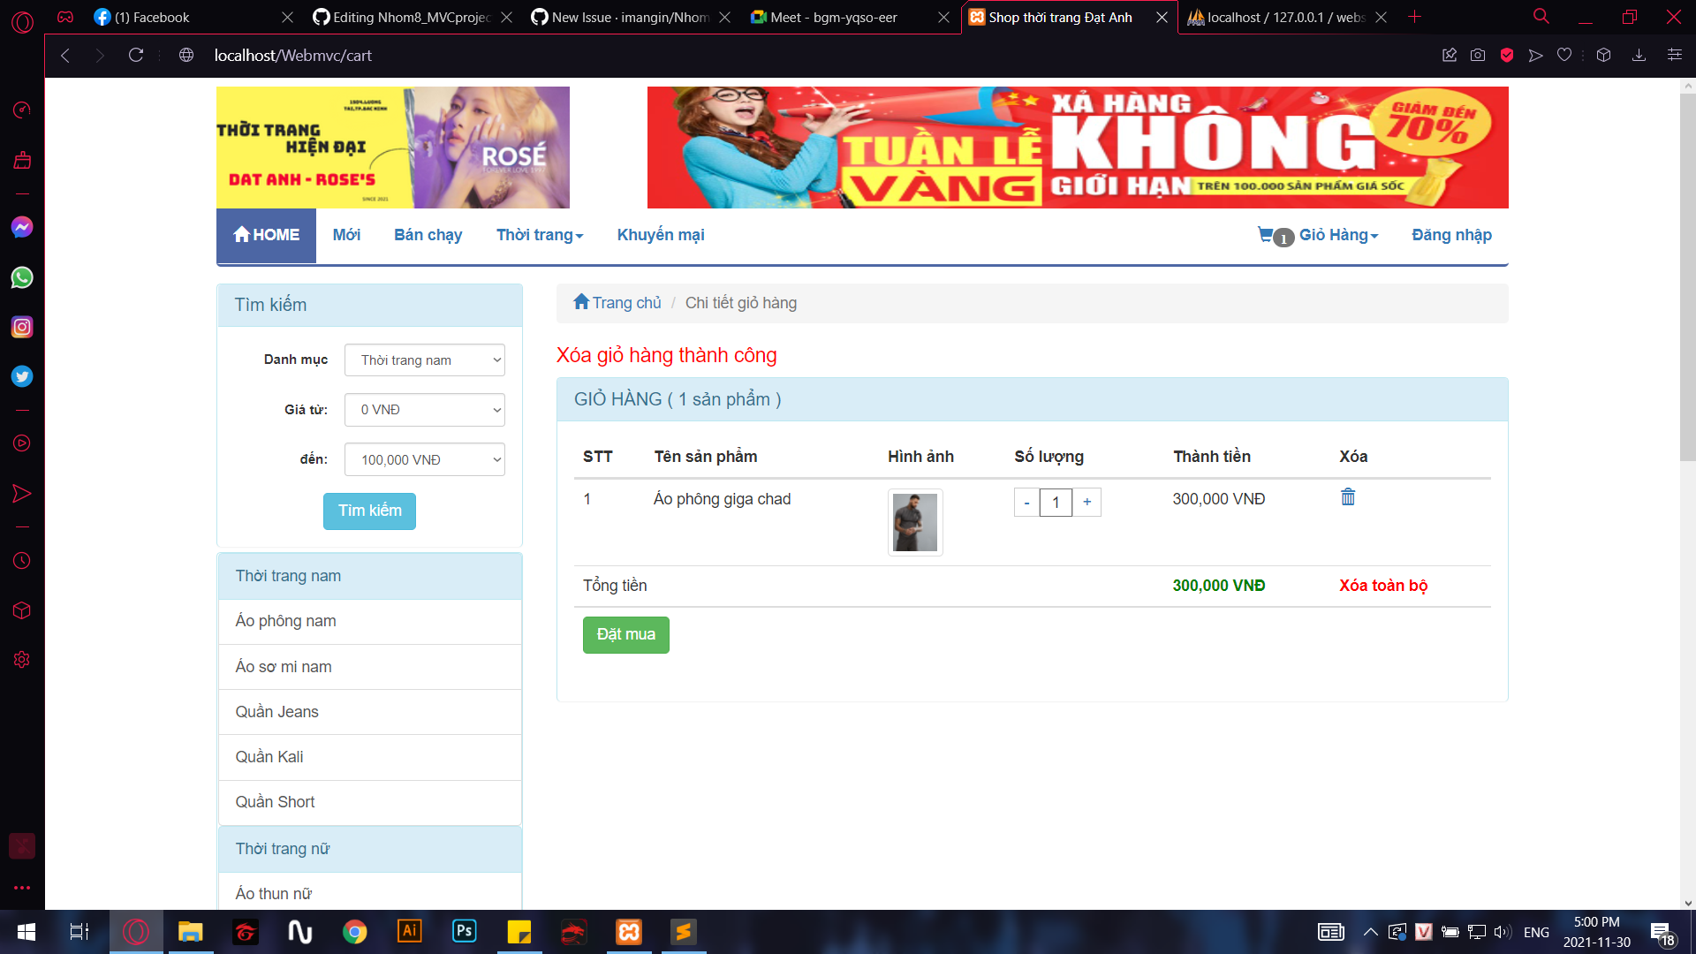The height and width of the screenshot is (954, 1696).
Task: Open the Bán chạy menu item
Action: pos(428,235)
